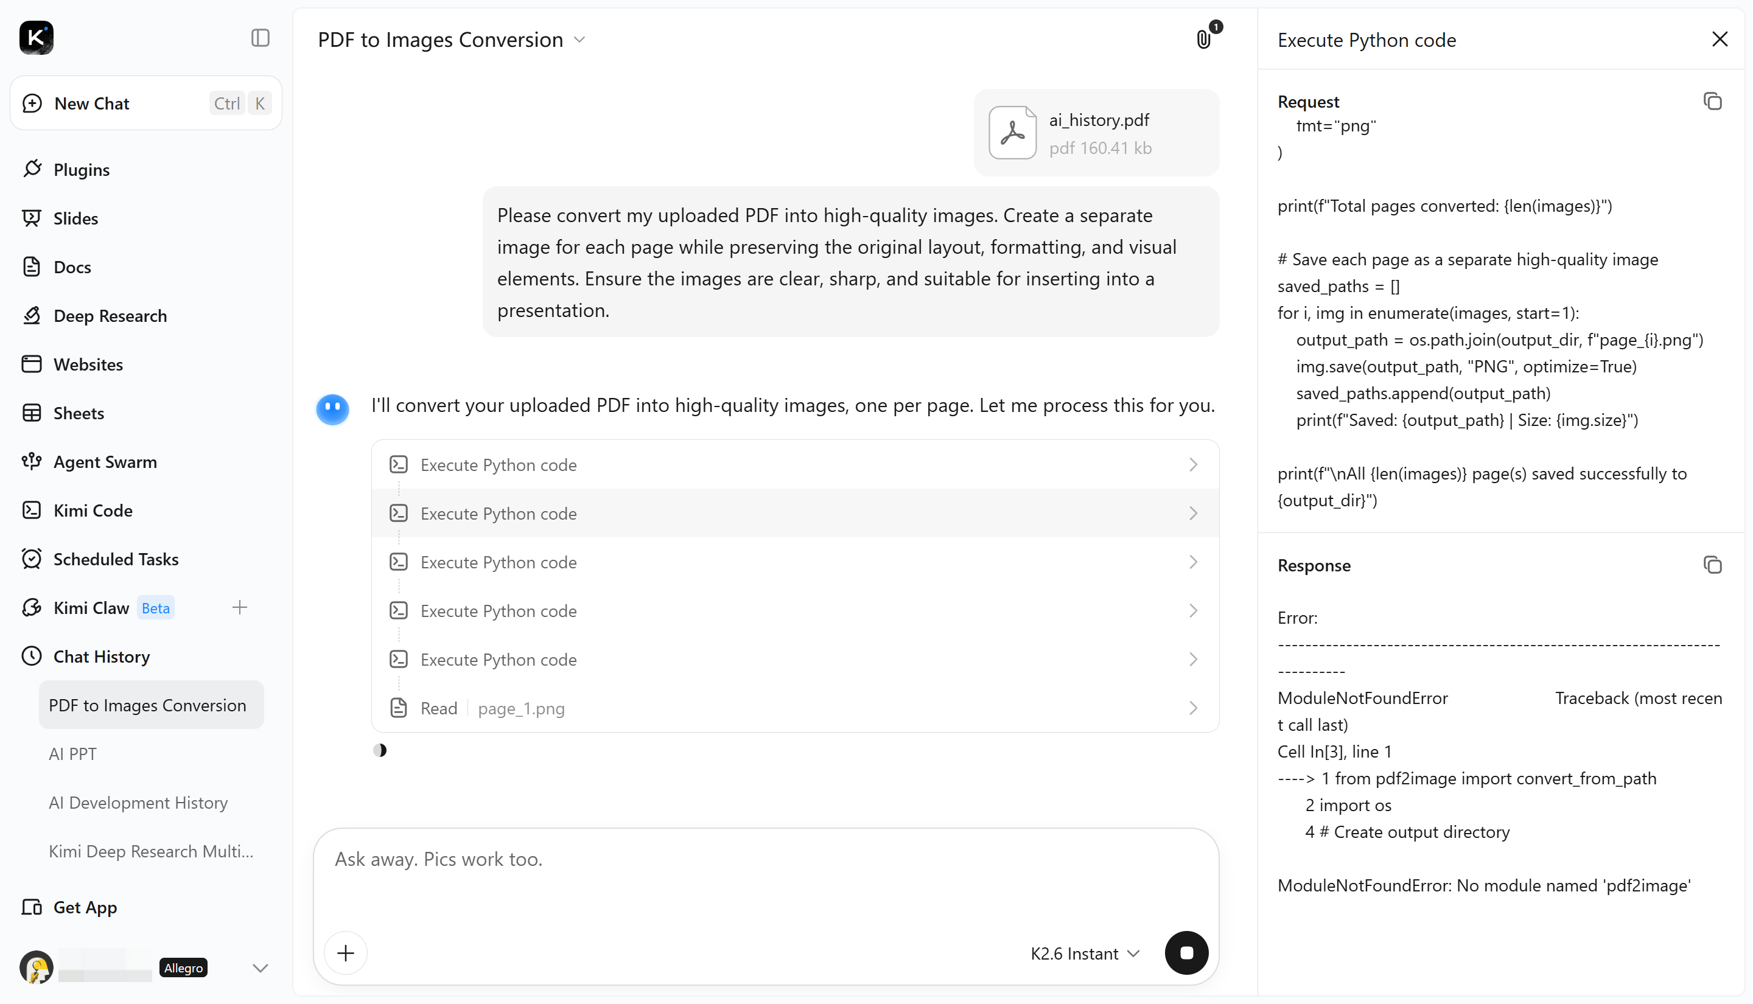Expand the PDF to Images Conversion title dropdown
The image size is (1753, 1004).
coord(579,40)
